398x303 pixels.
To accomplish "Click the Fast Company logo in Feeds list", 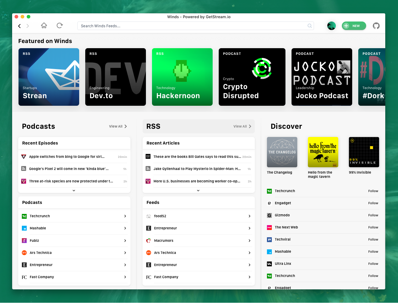I will (149, 277).
